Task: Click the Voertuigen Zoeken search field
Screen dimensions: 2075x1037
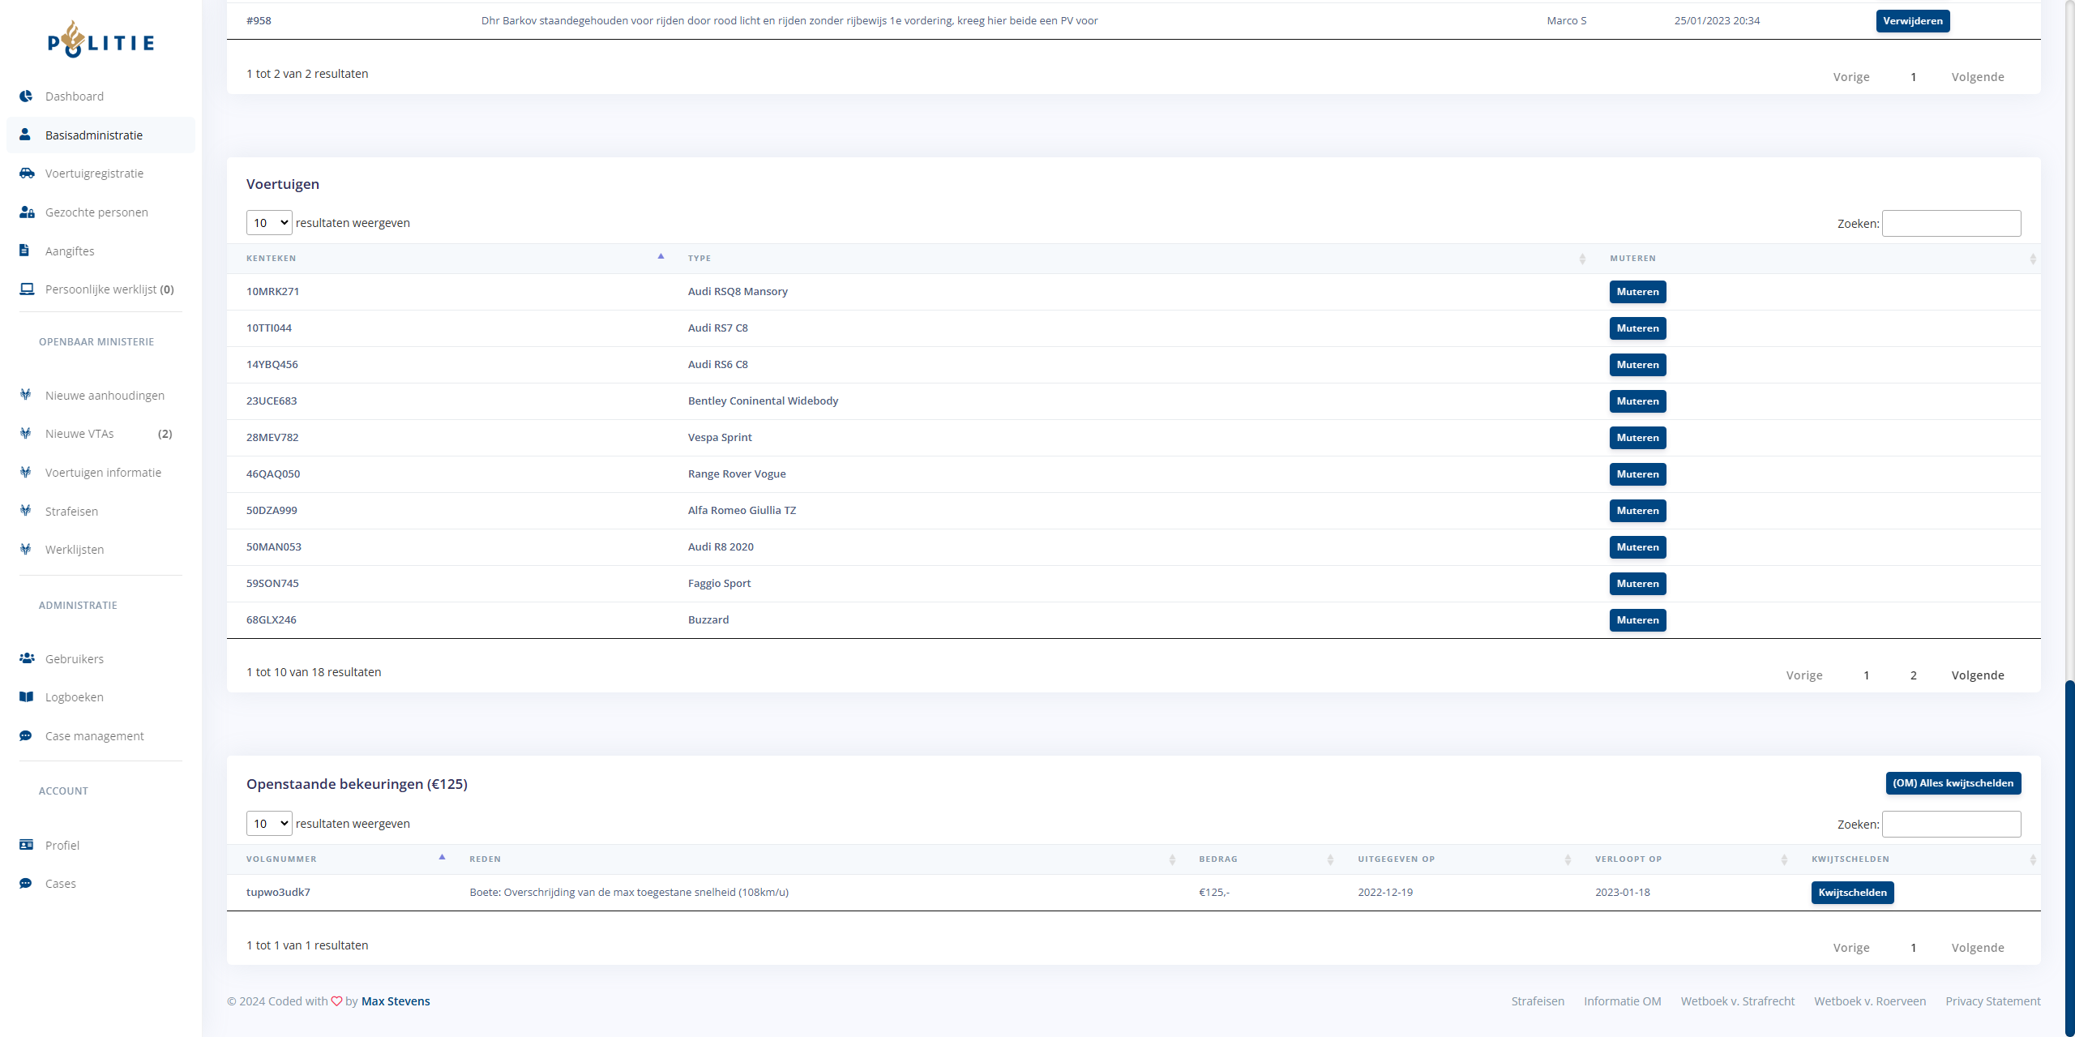Action: pos(1951,224)
